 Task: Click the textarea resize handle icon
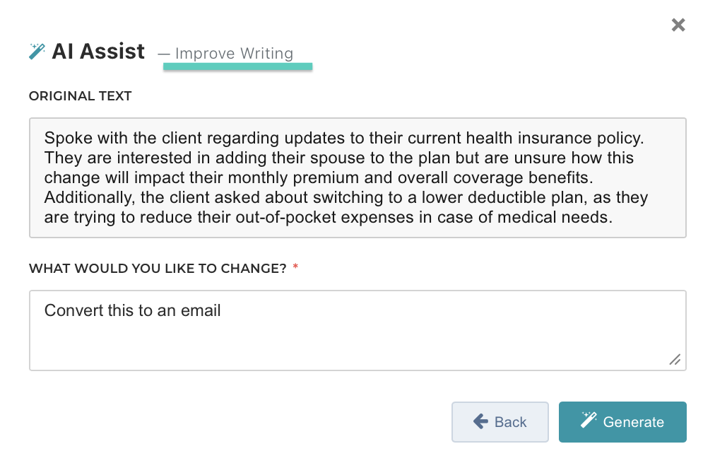point(675,360)
